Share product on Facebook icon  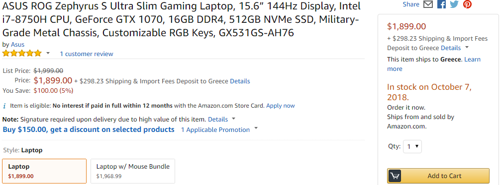[x=441, y=4]
